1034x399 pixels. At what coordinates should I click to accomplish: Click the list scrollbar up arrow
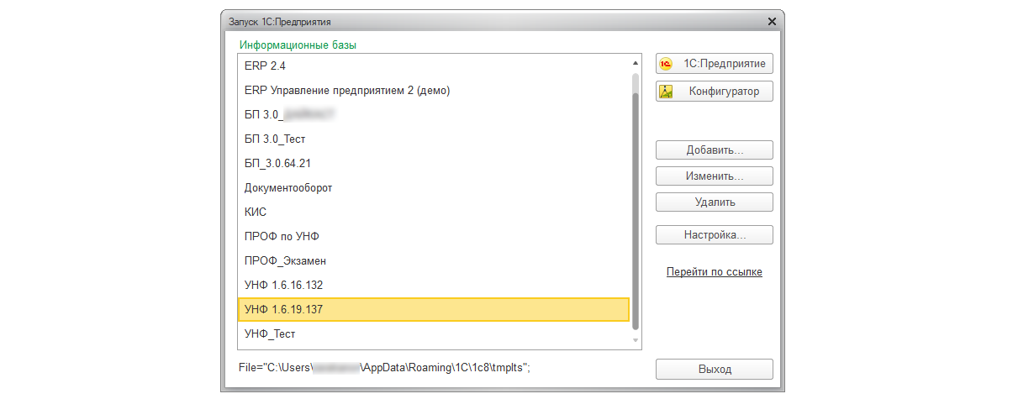(636, 61)
